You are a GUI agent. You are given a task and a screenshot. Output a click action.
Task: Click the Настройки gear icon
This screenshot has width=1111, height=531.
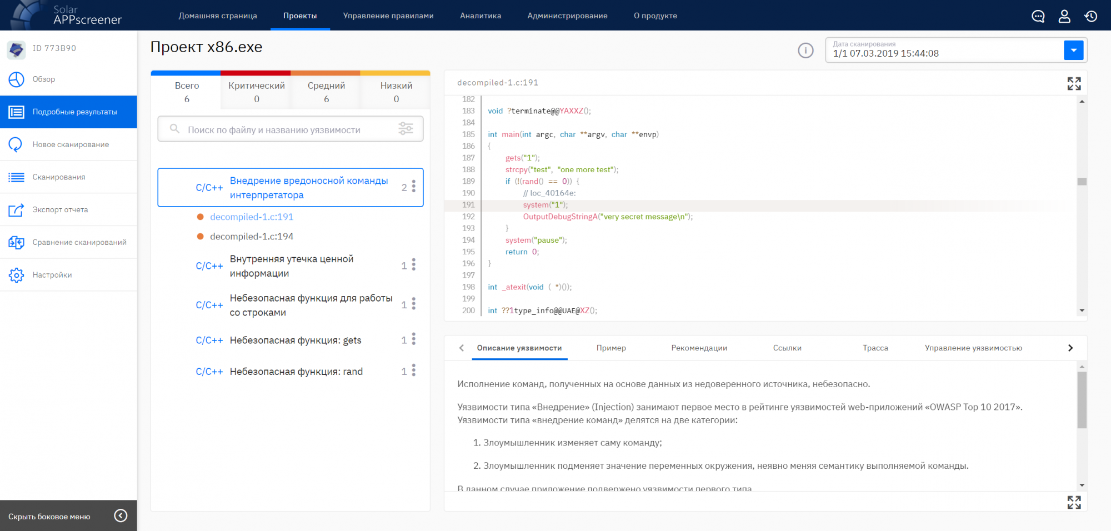(x=16, y=275)
